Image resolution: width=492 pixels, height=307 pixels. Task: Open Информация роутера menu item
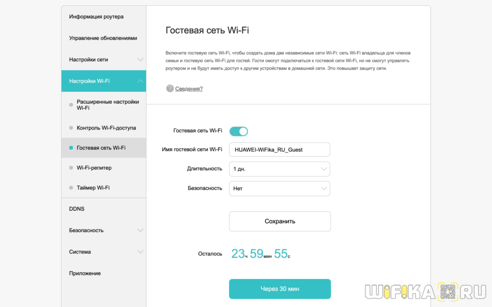96,17
